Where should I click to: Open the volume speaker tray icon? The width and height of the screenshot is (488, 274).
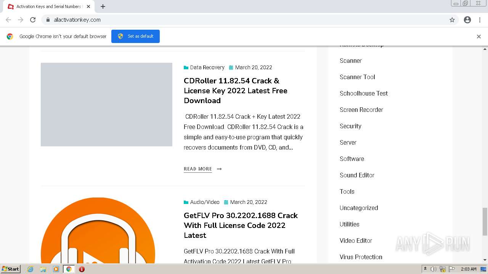pyautogui.click(x=433, y=269)
